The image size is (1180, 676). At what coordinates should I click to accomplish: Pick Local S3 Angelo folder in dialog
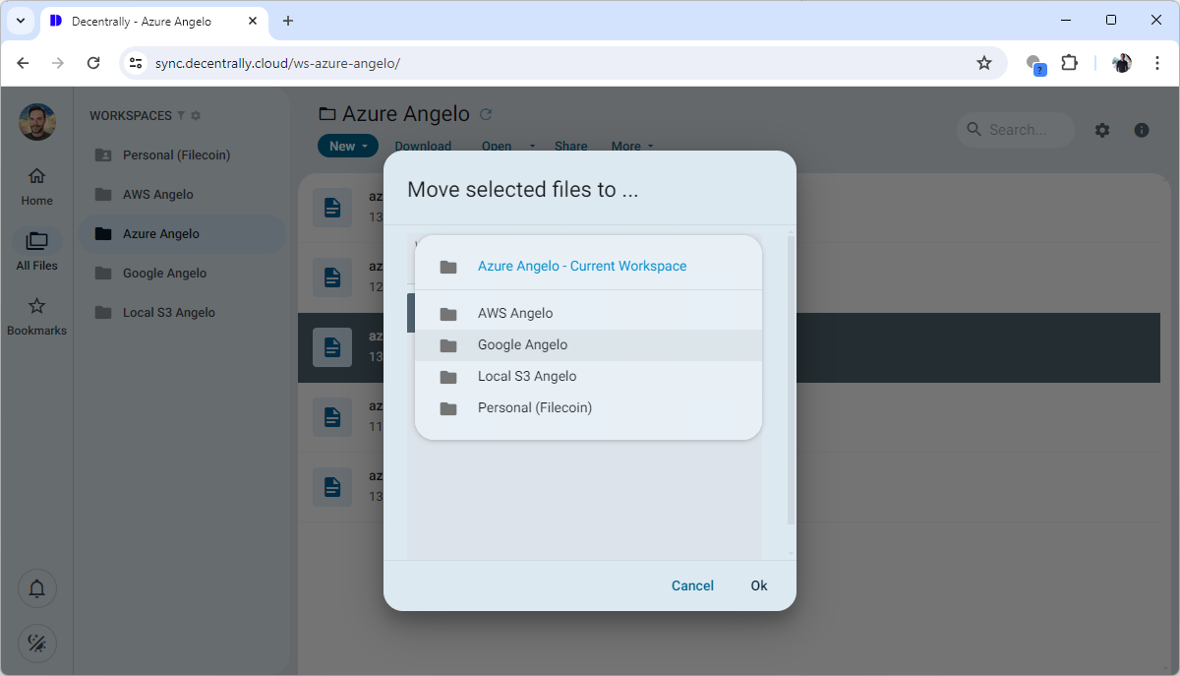527,377
